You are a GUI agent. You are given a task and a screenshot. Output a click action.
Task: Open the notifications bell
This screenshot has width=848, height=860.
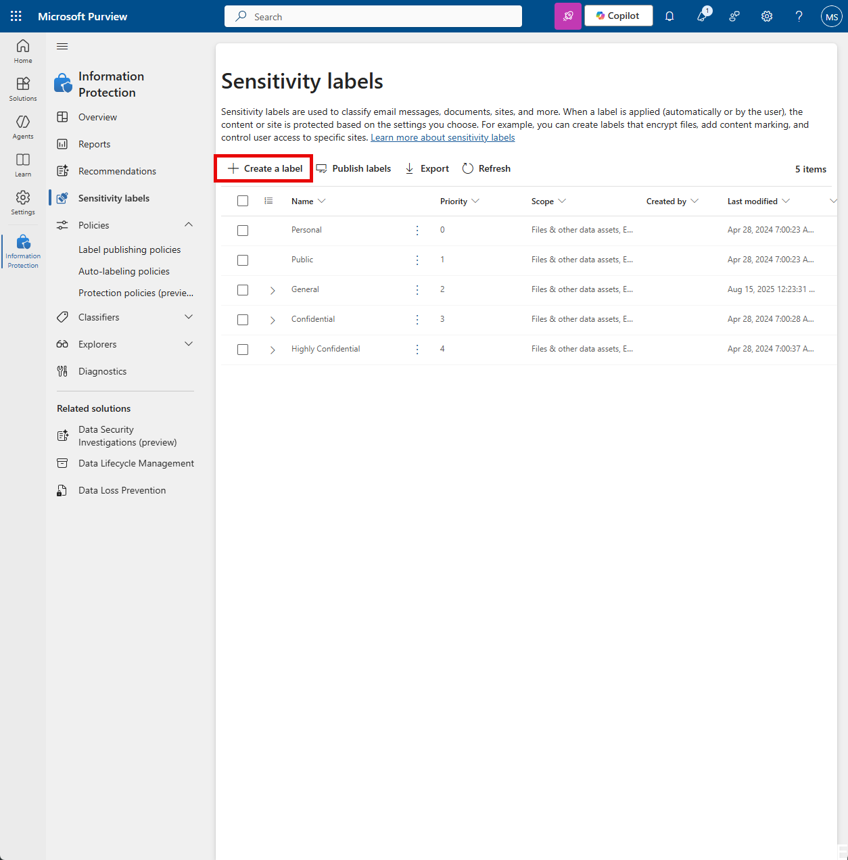point(669,16)
